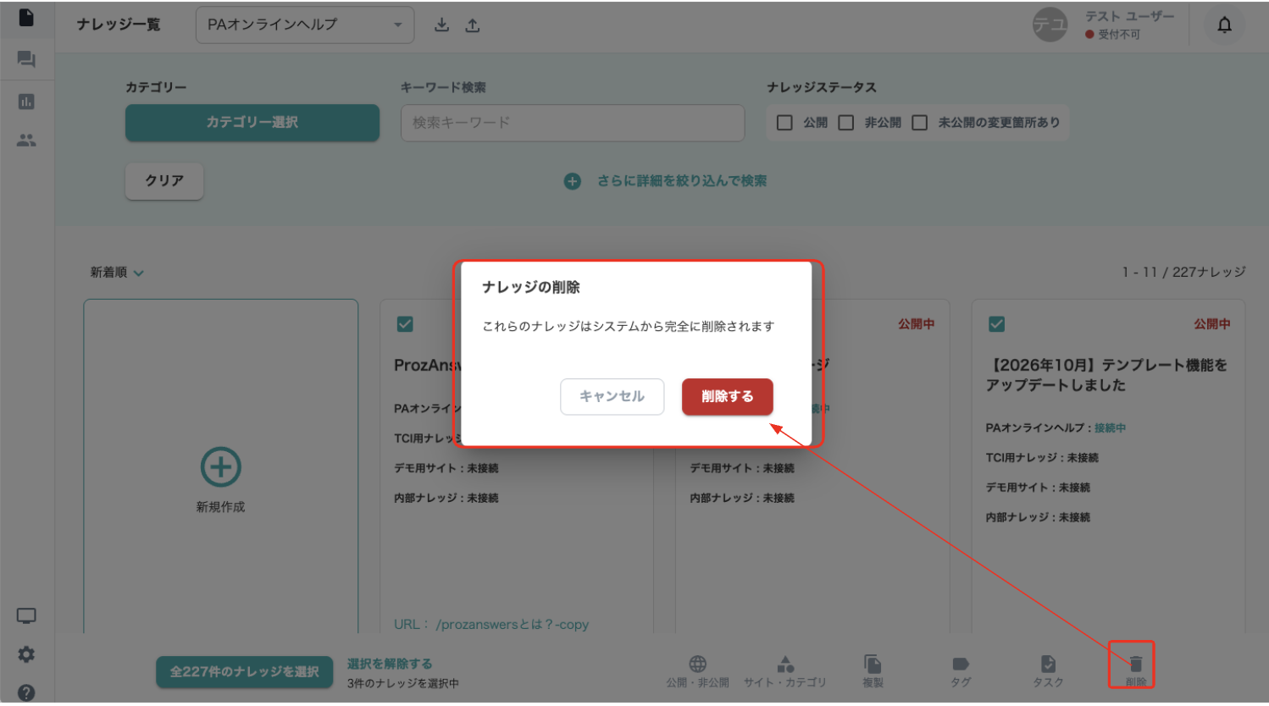This screenshot has height=706, width=1269.
Task: Uncheck the ProzAns card checkbox
Action: pyautogui.click(x=405, y=324)
